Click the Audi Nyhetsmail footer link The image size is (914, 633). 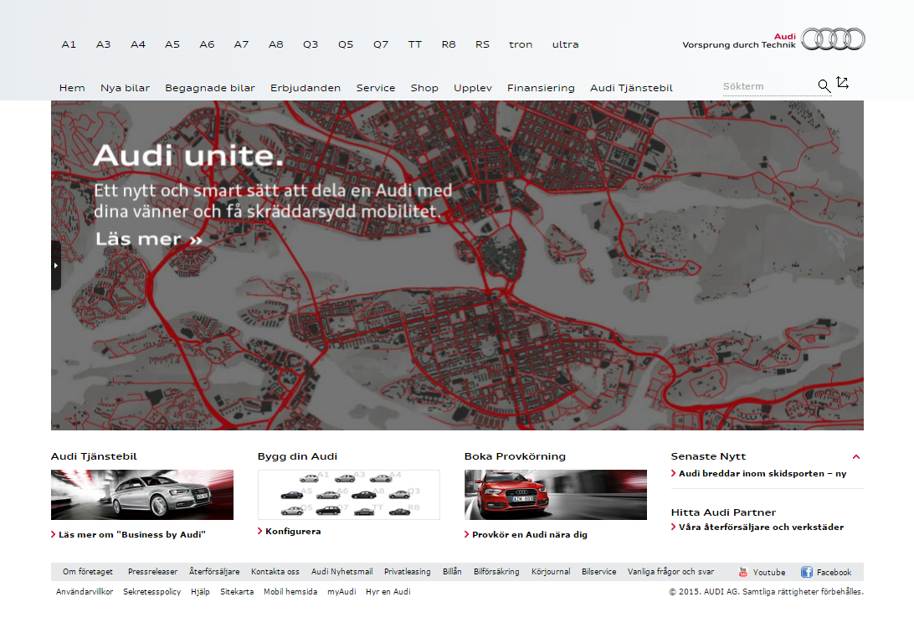pos(342,572)
